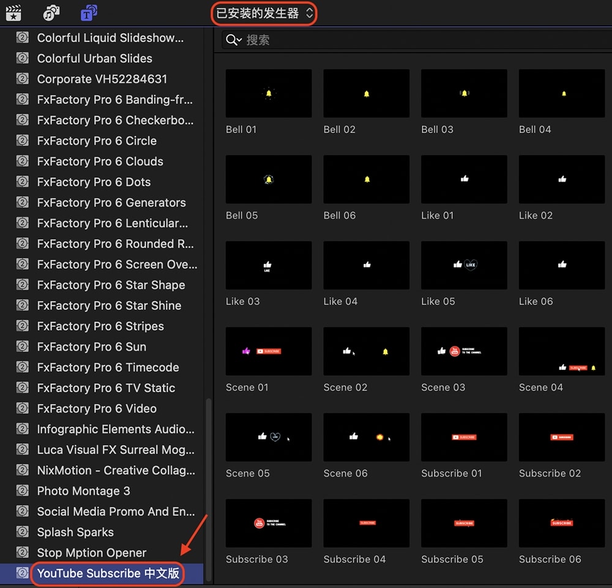Choose the Subscribe 06 generator thumbnail
The width and height of the screenshot is (612, 588).
click(561, 523)
